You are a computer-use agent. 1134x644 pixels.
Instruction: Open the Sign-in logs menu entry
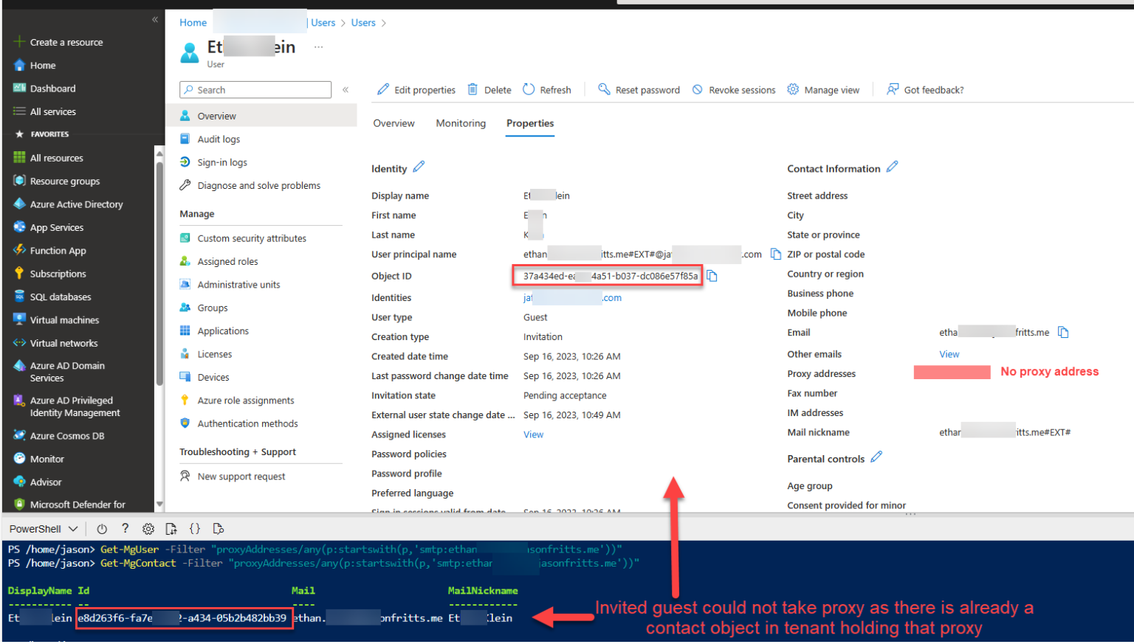click(x=221, y=162)
